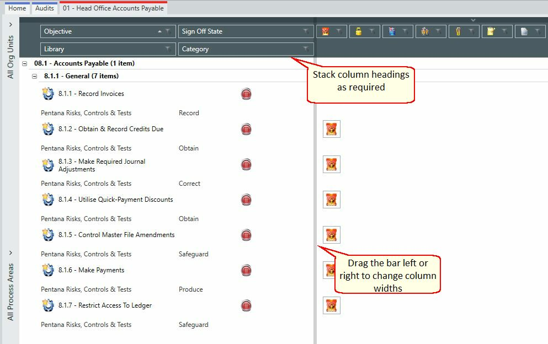Switch to the Audits tab

tap(44, 8)
